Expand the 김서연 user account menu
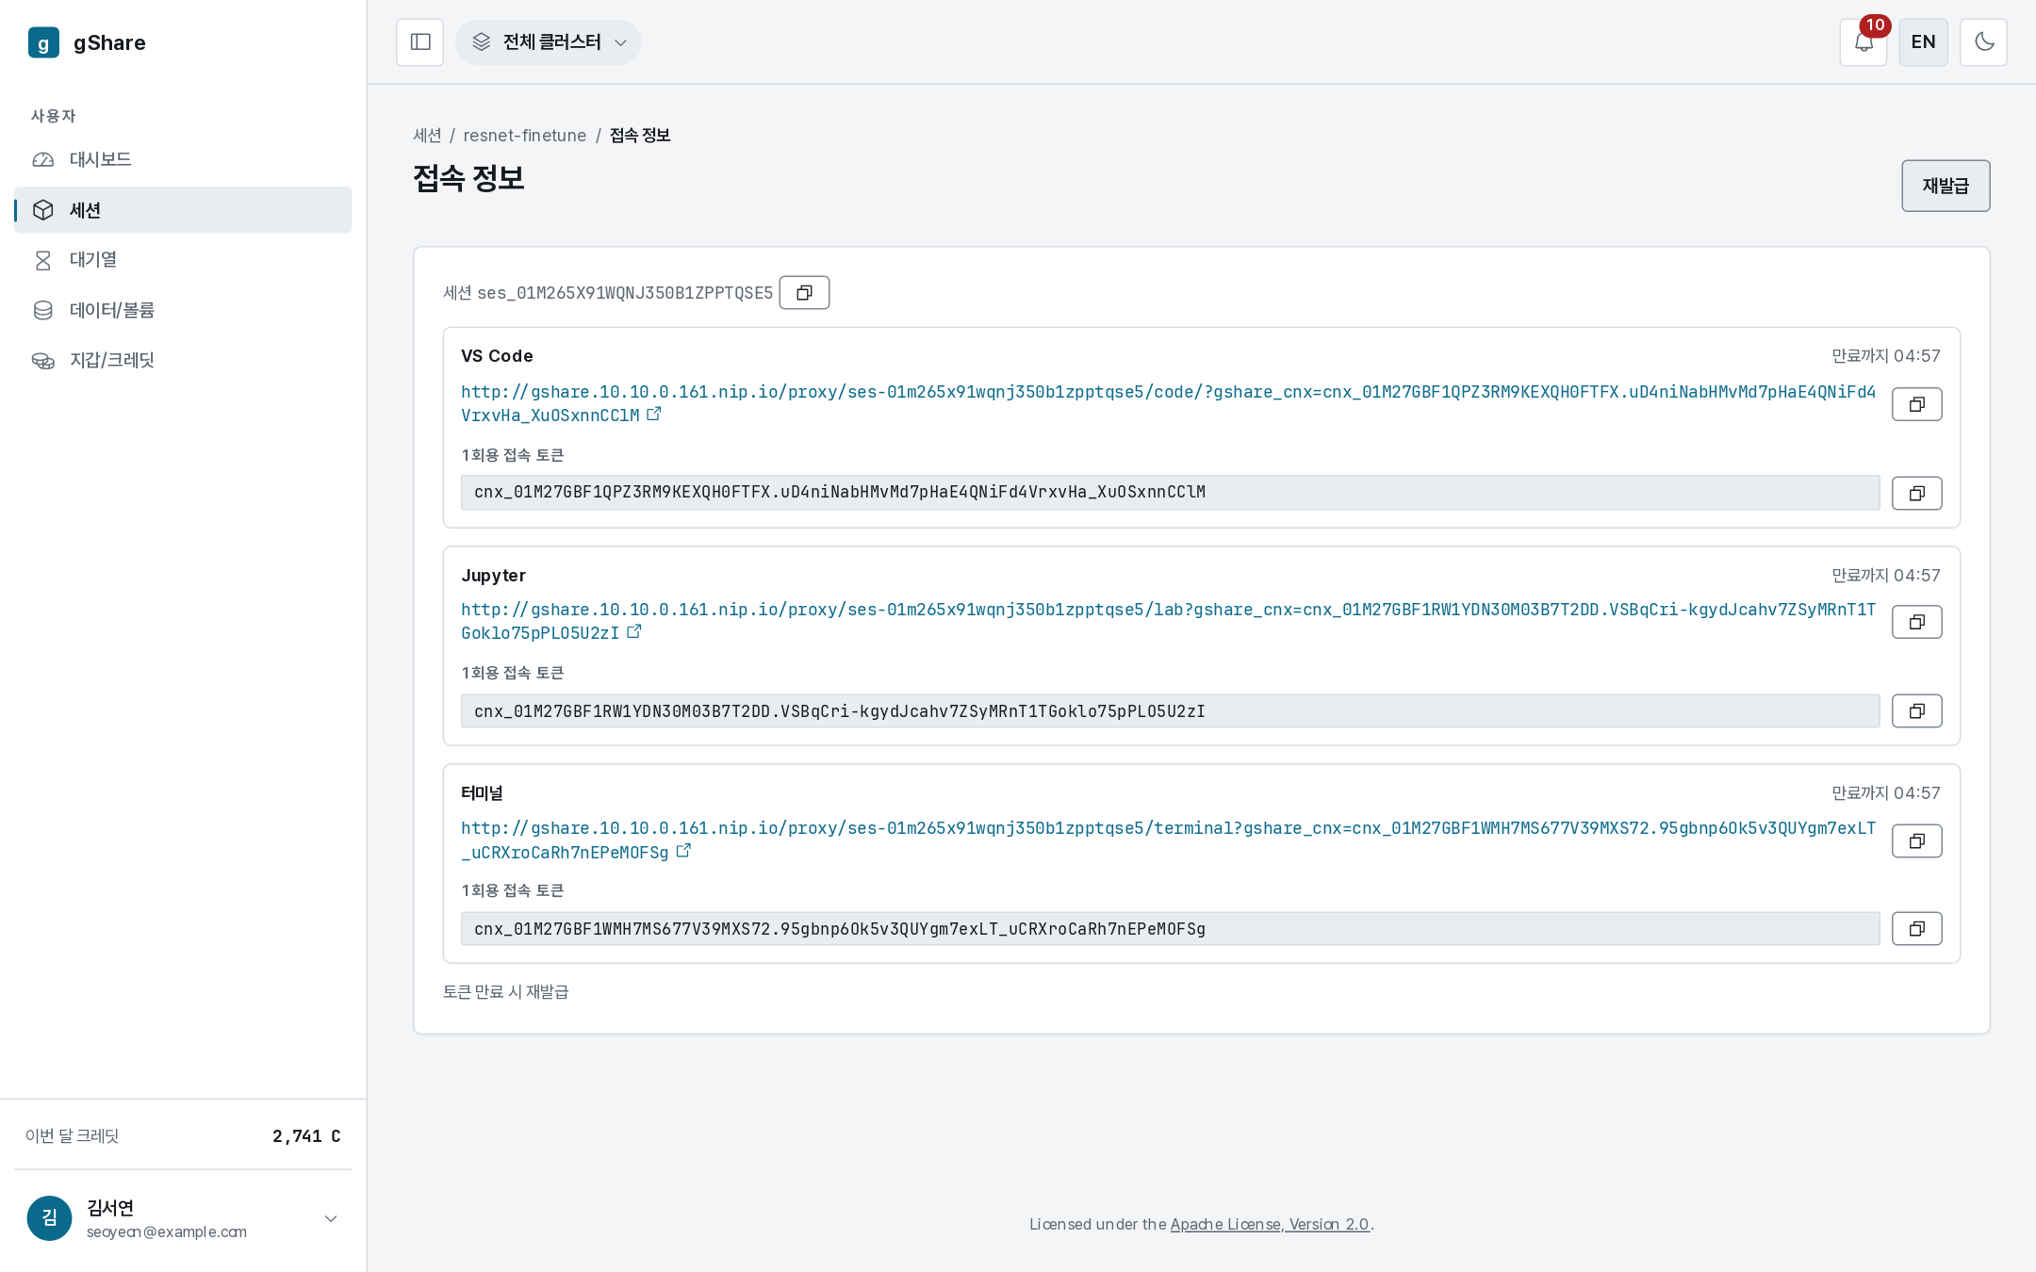 pyautogui.click(x=183, y=1218)
